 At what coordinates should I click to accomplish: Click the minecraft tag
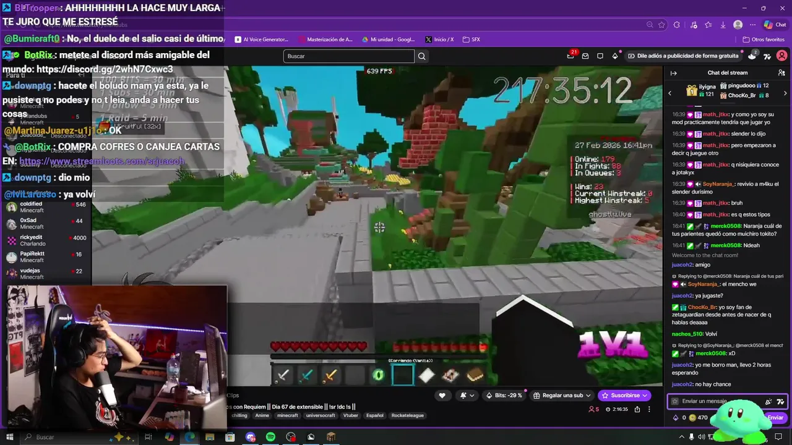tap(287, 415)
